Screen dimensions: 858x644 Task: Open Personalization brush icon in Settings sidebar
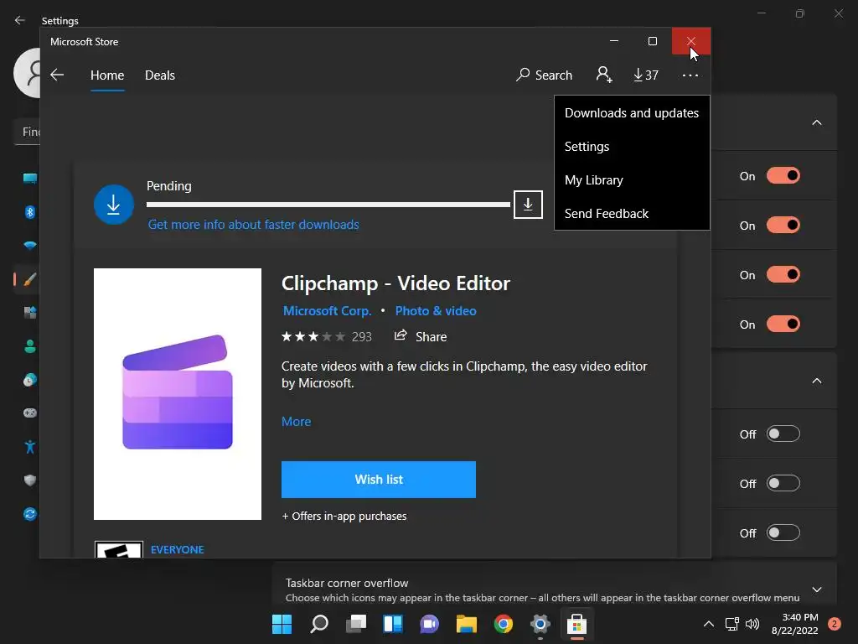tap(30, 279)
